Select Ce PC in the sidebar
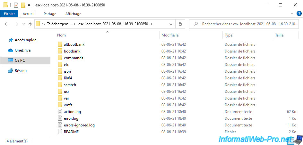The image size is (303, 145). 20,60
